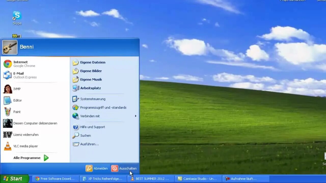Launch the Editor notepad icon
The image size is (326, 183).
pyautogui.click(x=8, y=100)
